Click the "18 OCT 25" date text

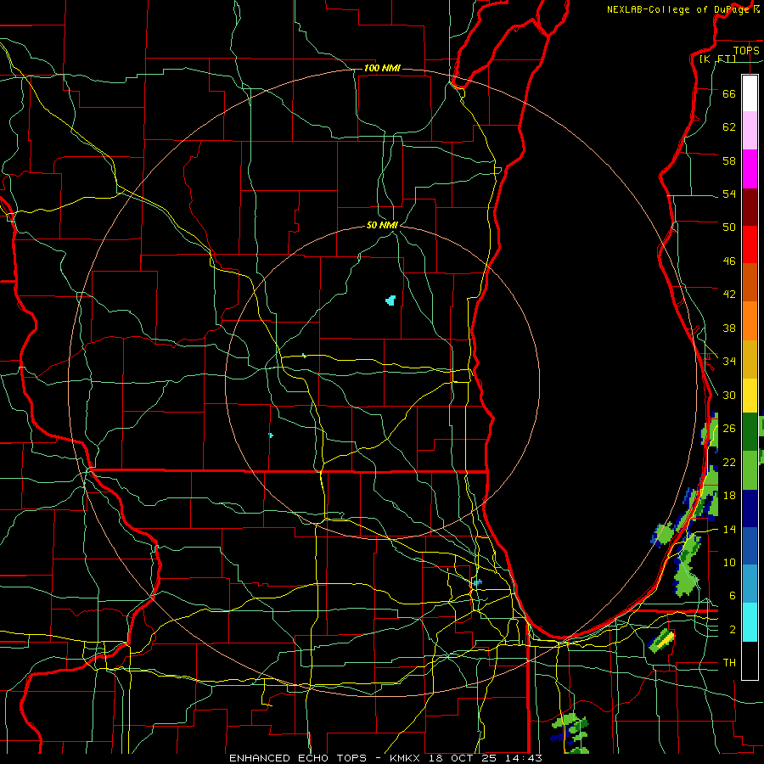tap(461, 758)
